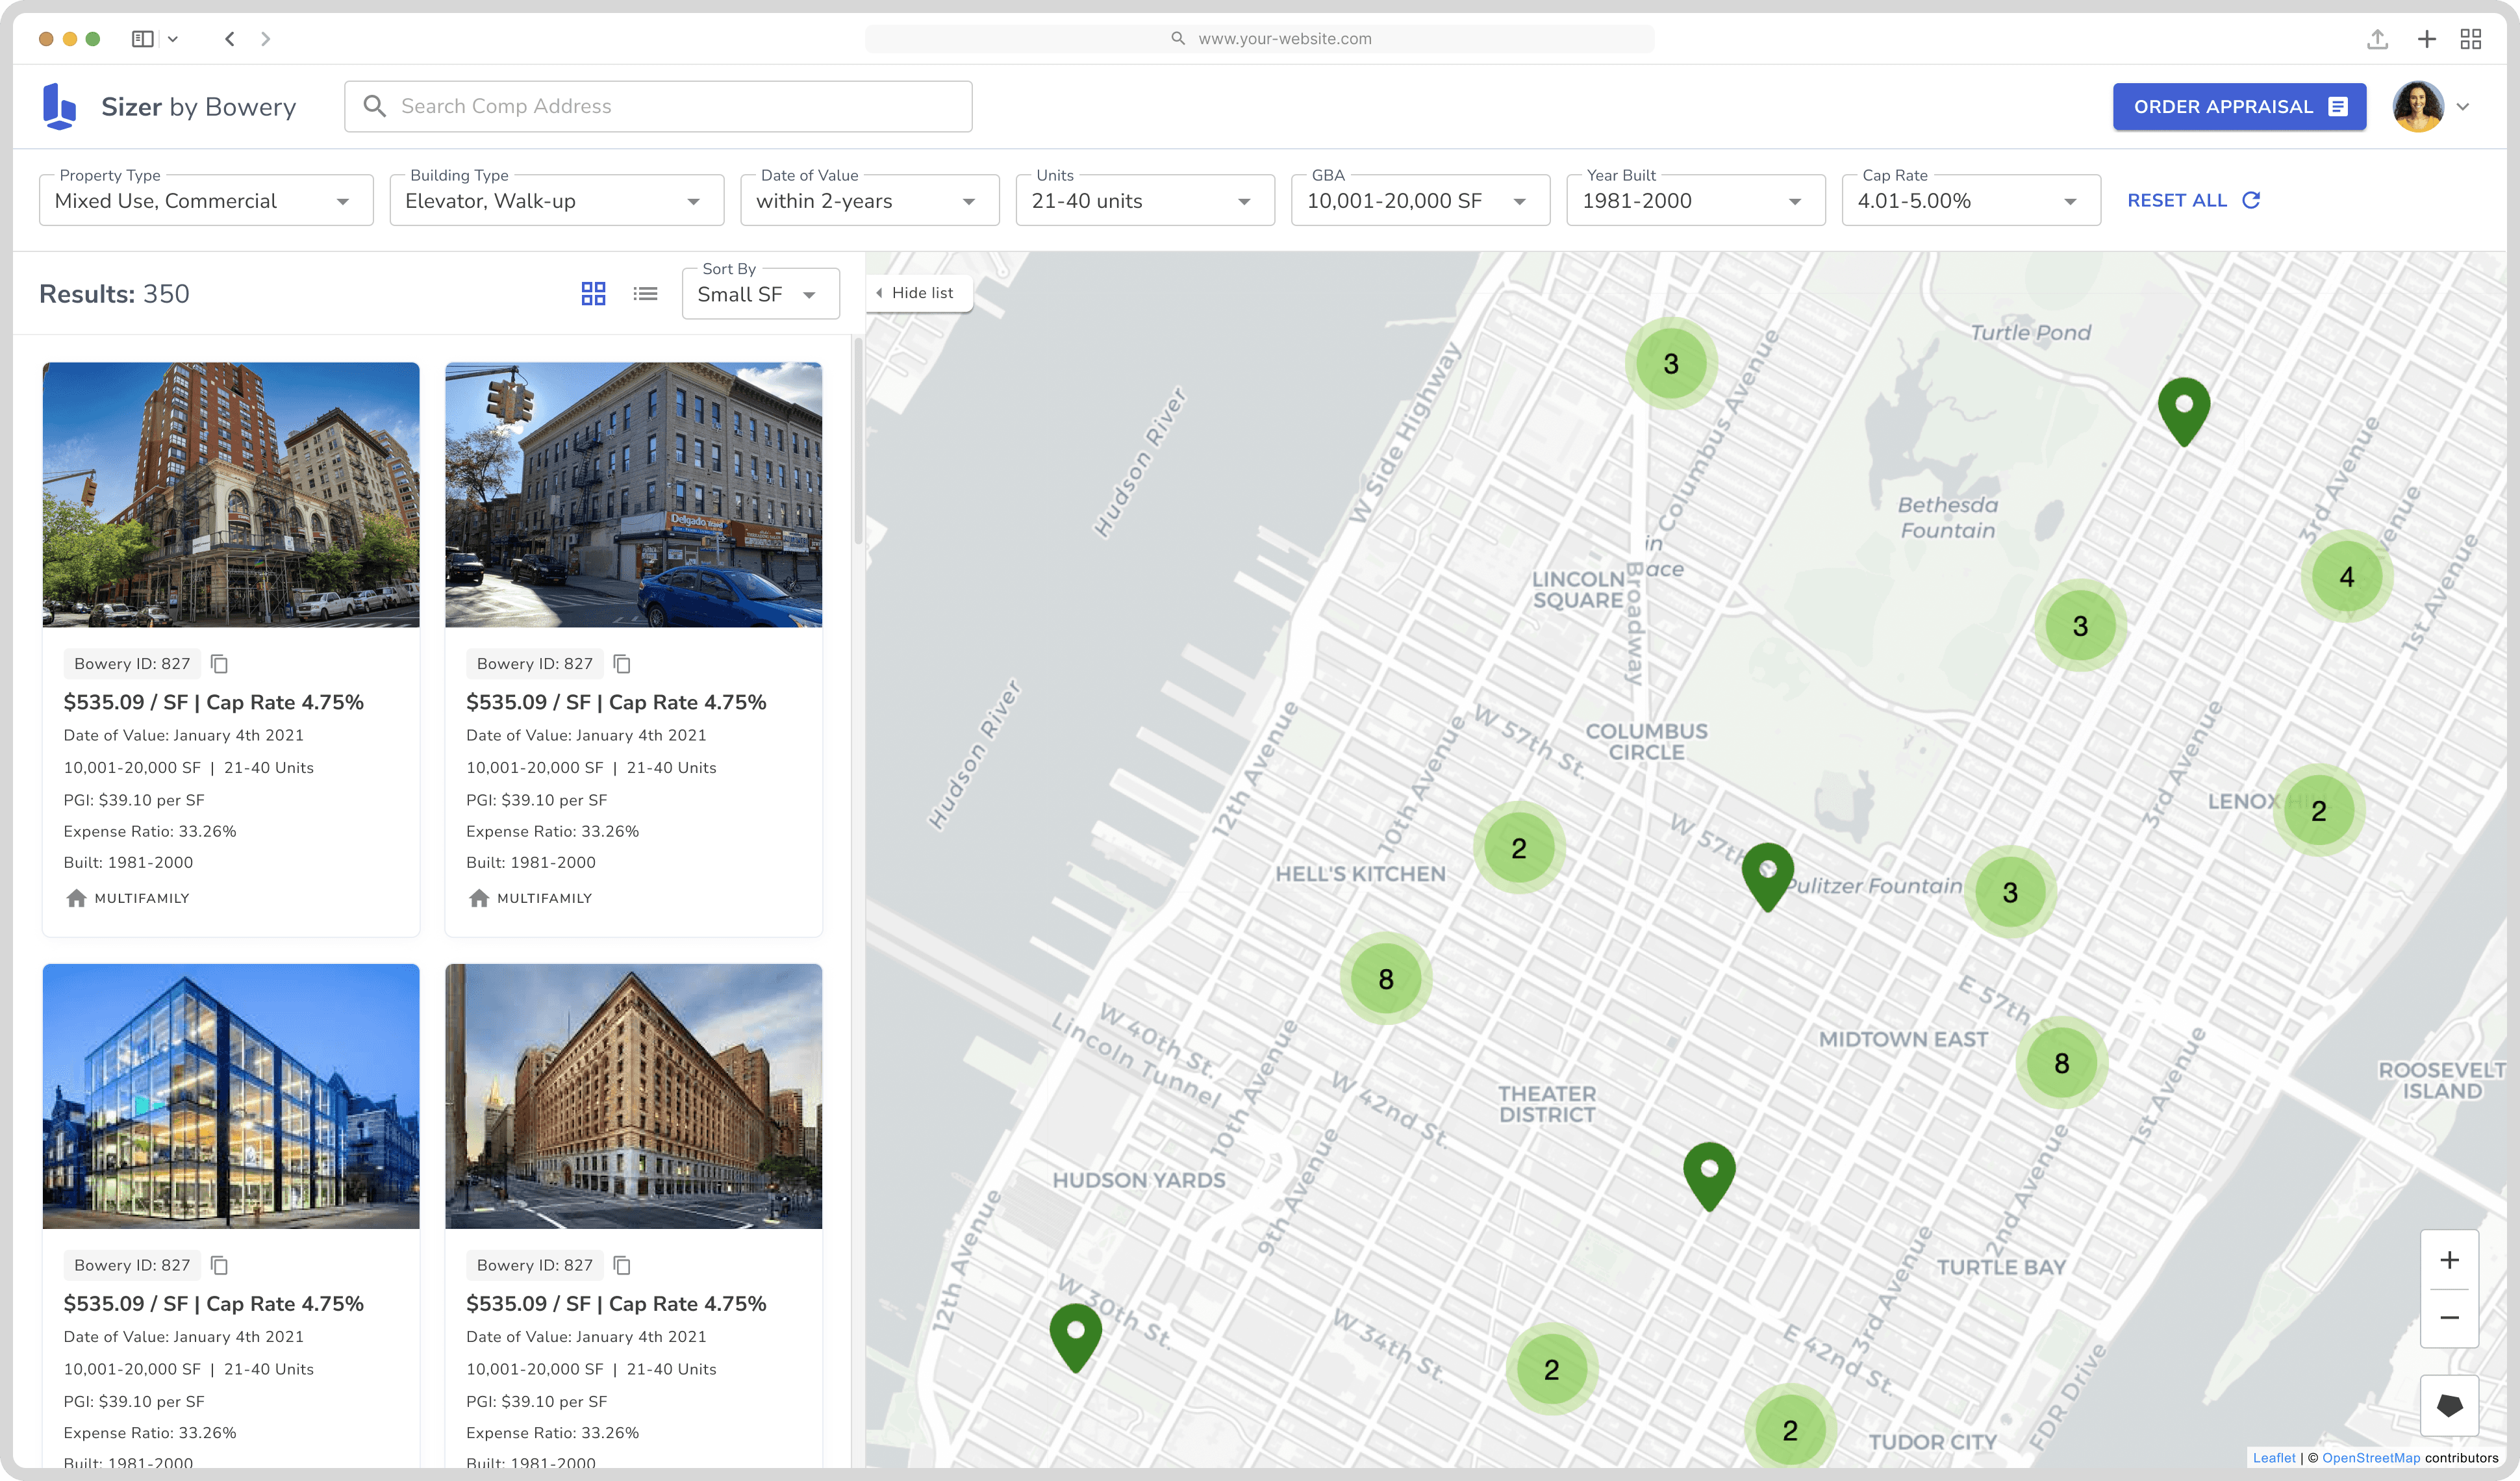The height and width of the screenshot is (1481, 2520).
Task: Expand the user account chevron menu
Action: [2462, 107]
